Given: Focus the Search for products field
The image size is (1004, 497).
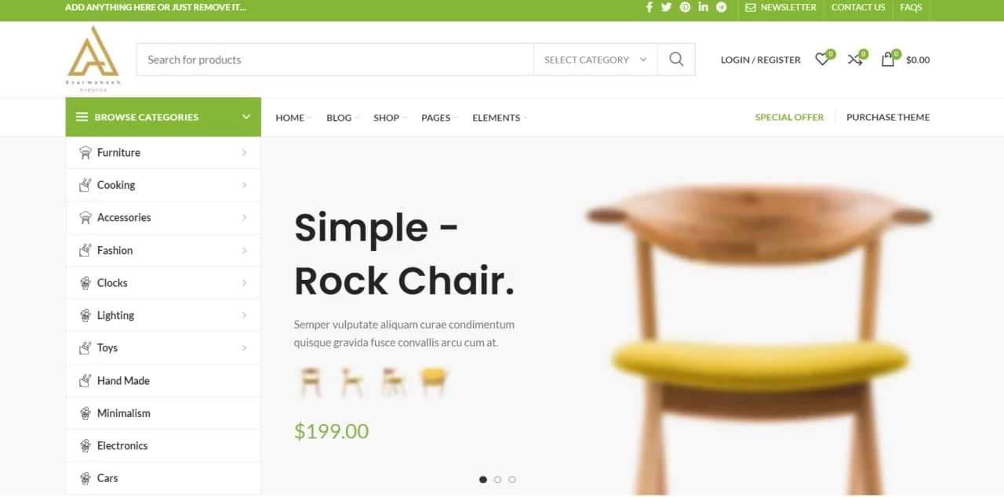Looking at the screenshot, I should [335, 60].
